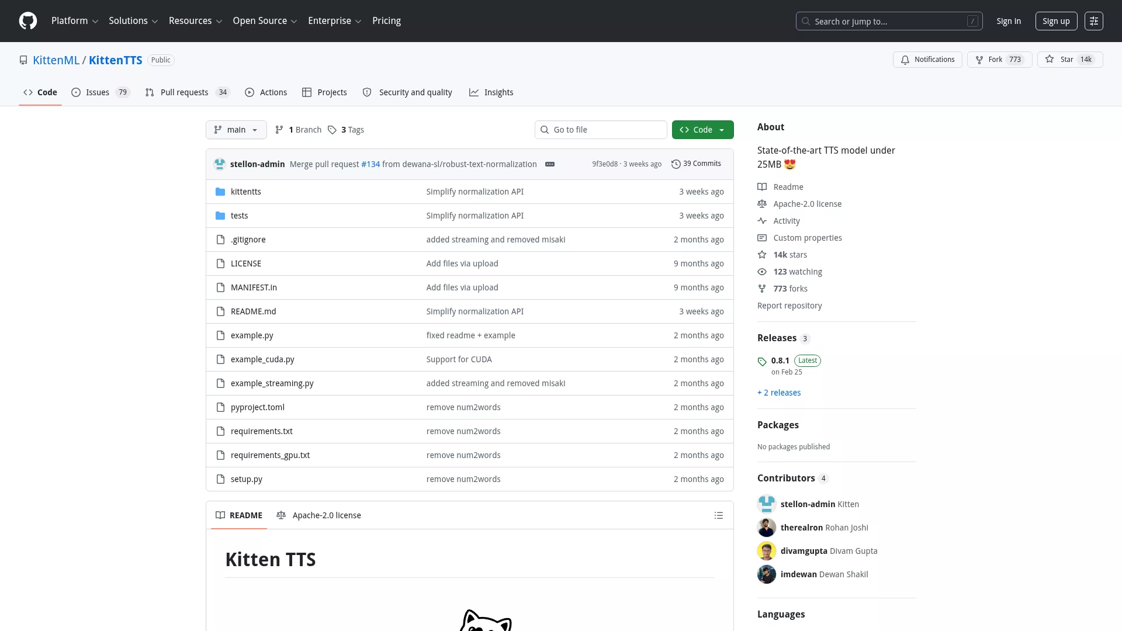Screen dimensions: 1122x631
Task: Expand the Open Source menu
Action: tap(265, 21)
